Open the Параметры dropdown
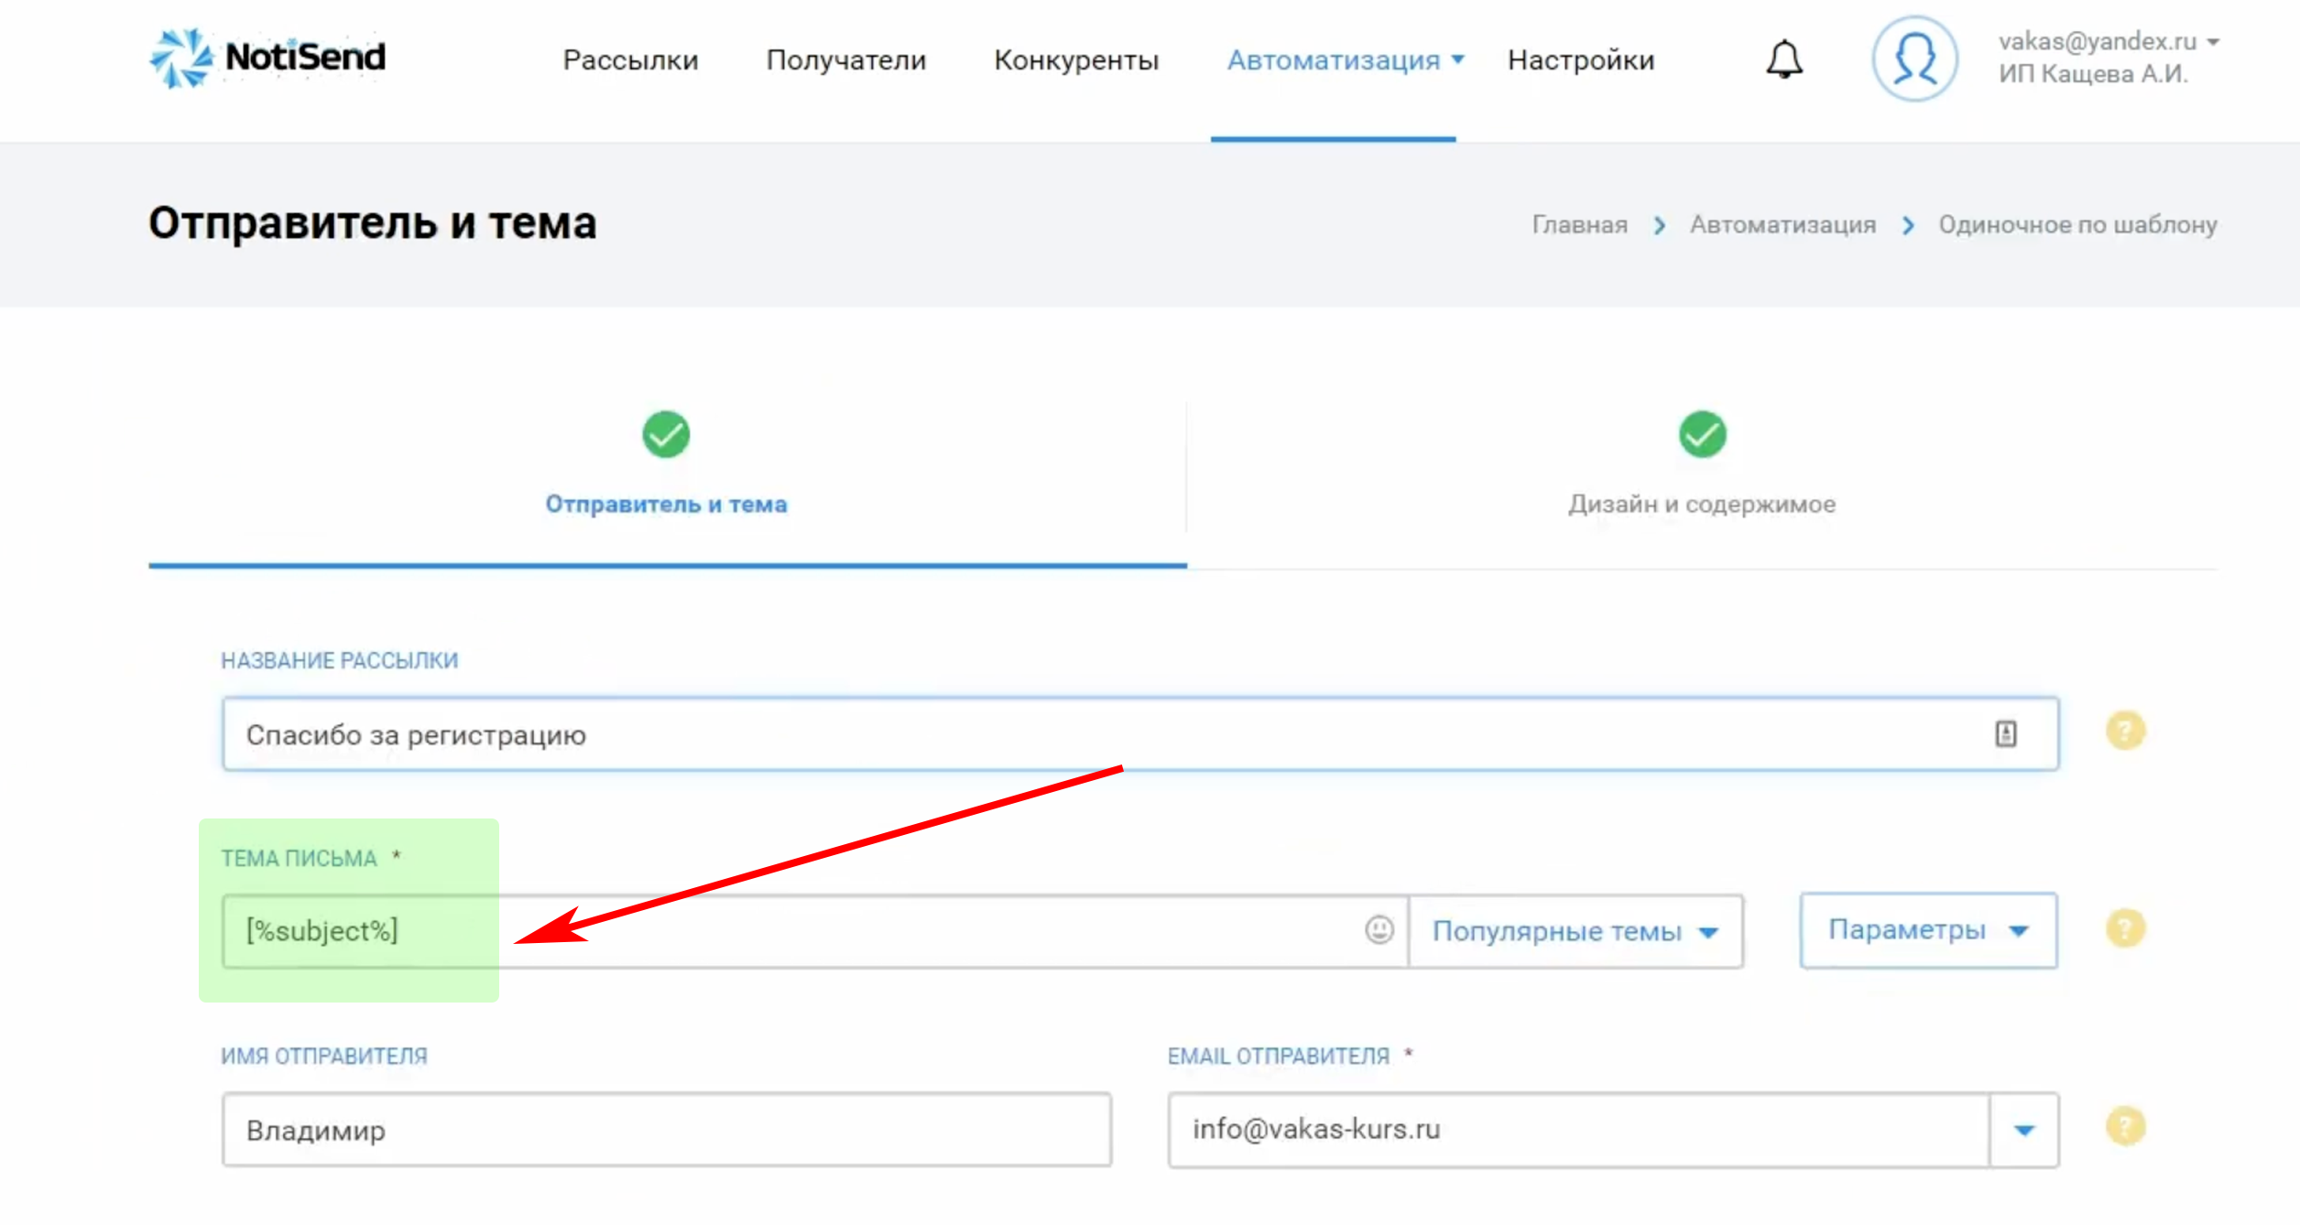This screenshot has width=2300, height=1225. pos(1928,930)
